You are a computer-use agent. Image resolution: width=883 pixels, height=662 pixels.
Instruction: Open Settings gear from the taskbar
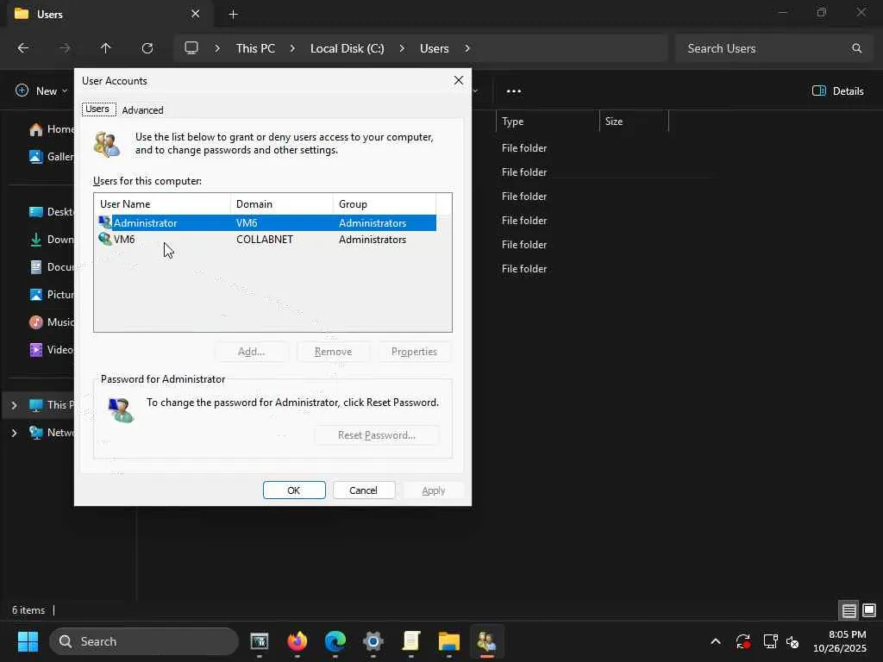[373, 641]
